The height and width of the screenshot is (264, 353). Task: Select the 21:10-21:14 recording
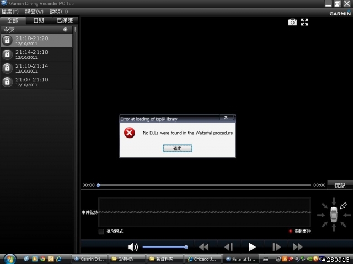click(36, 68)
